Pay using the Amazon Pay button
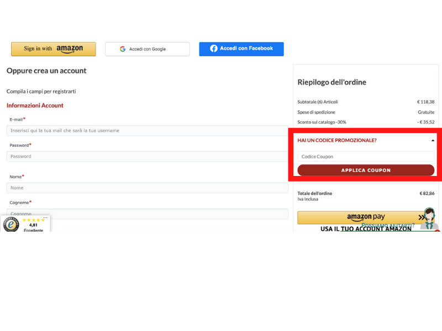The width and height of the screenshot is (442, 331). pyautogui.click(x=359, y=217)
